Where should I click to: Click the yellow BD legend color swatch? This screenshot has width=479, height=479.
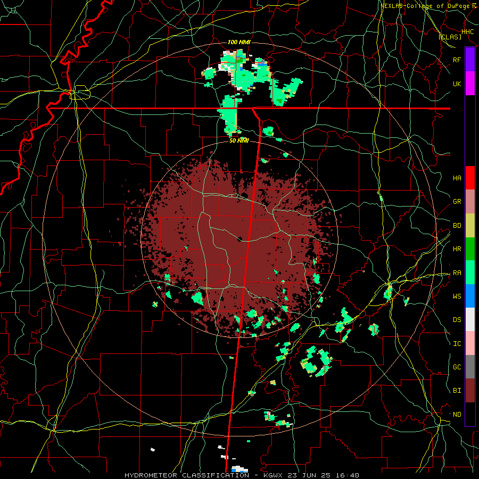tap(470, 226)
